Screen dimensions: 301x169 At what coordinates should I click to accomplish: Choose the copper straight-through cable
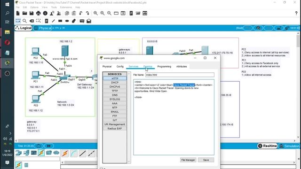pyautogui.click(x=83, y=154)
